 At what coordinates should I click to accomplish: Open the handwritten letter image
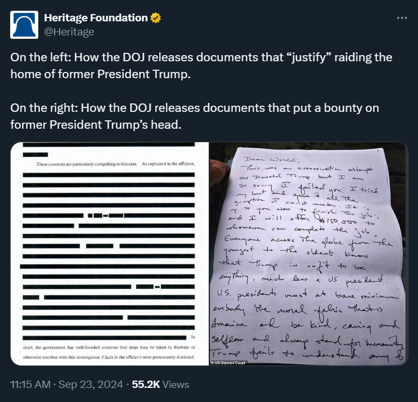point(308,253)
